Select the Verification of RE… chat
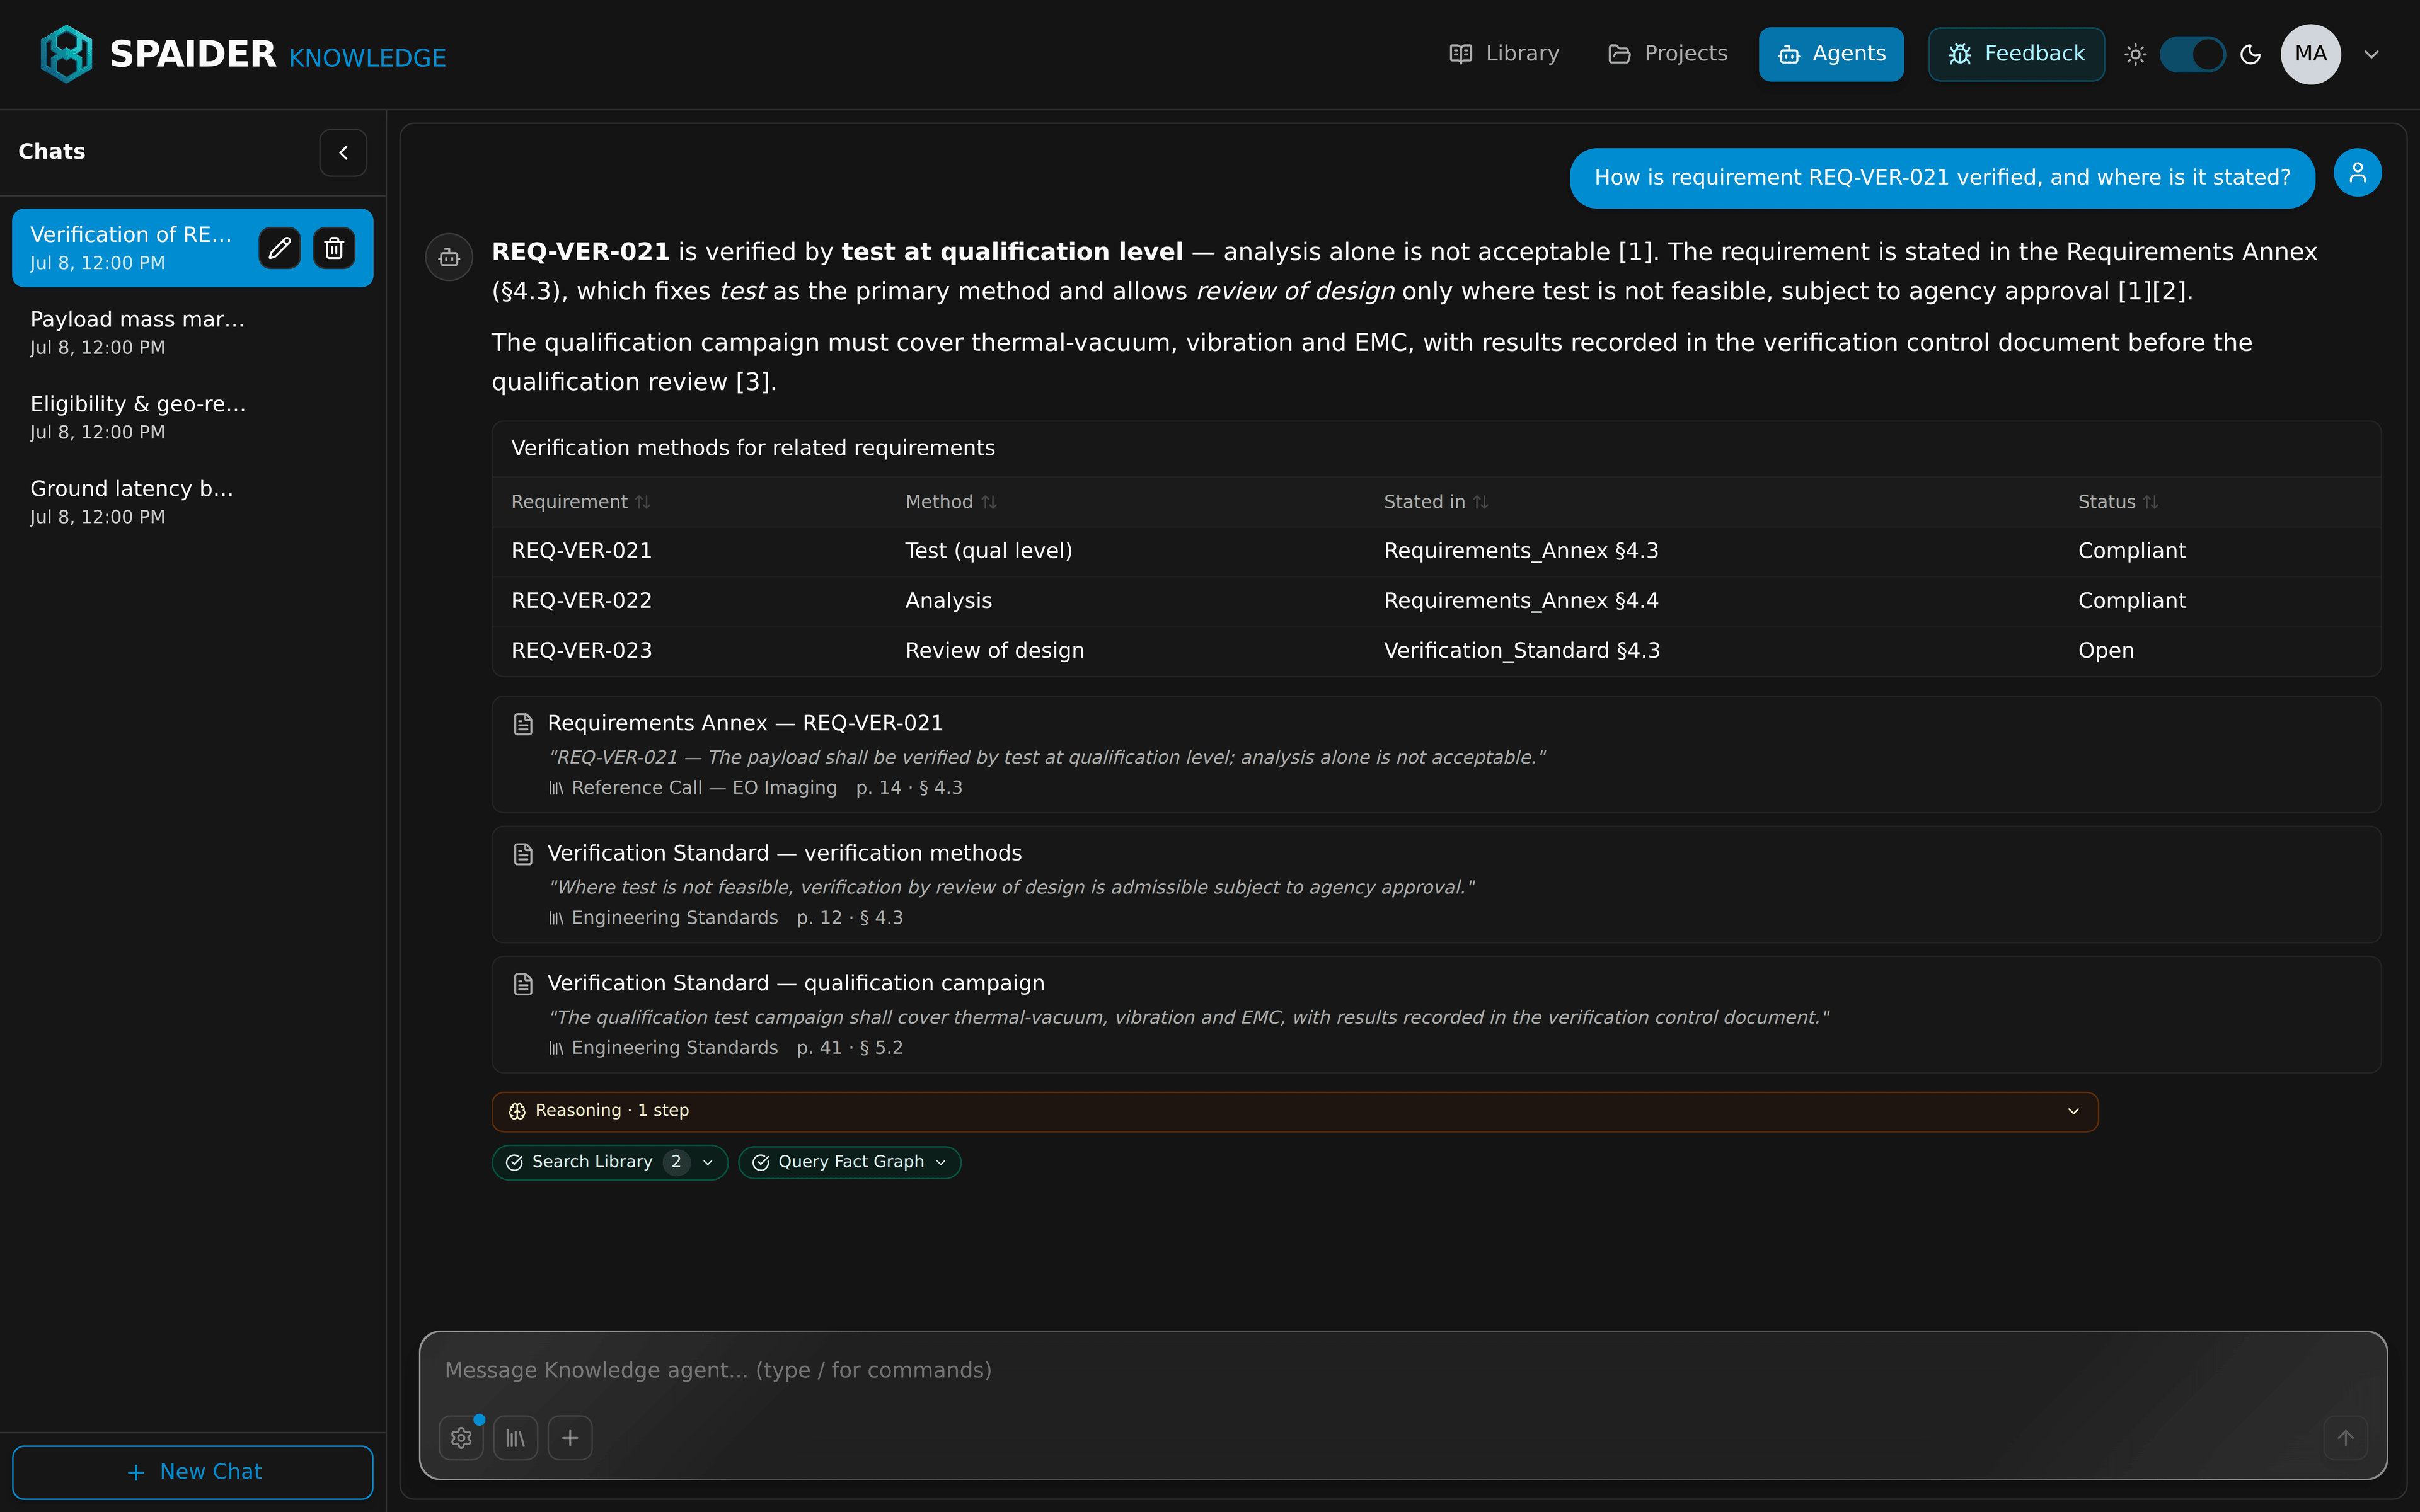This screenshot has height=1512, width=2420. click(131, 247)
